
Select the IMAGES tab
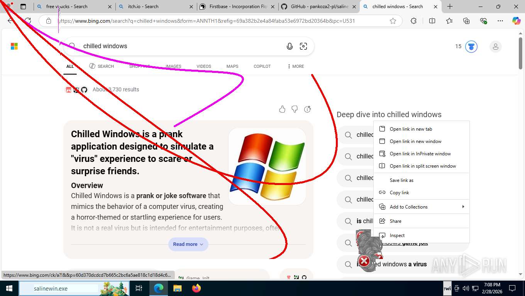click(173, 66)
